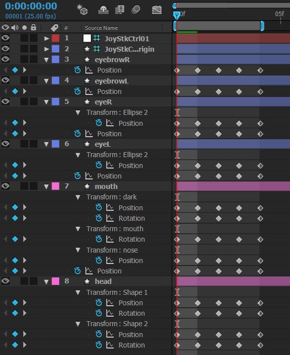Screen dimensions: 290x355
Task: Toggle keyframe on head Shape 1 Rotation at current time
Action: coord(15,313)
